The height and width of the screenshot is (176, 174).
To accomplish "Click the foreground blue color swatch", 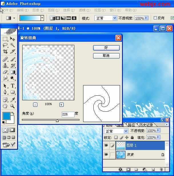I will (6, 116).
